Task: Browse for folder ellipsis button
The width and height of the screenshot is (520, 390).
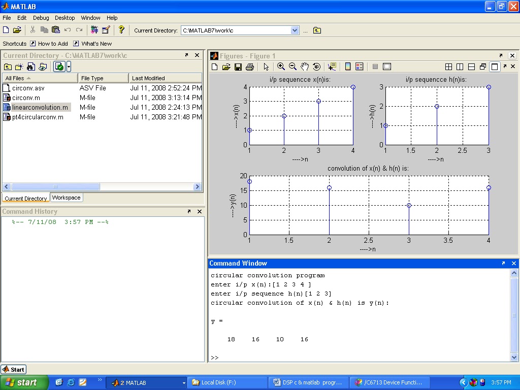Action: (x=305, y=31)
